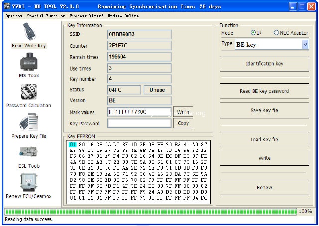The width and height of the screenshot is (319, 226).
Task: Click the green progress bar
Action: [x=149, y=211]
